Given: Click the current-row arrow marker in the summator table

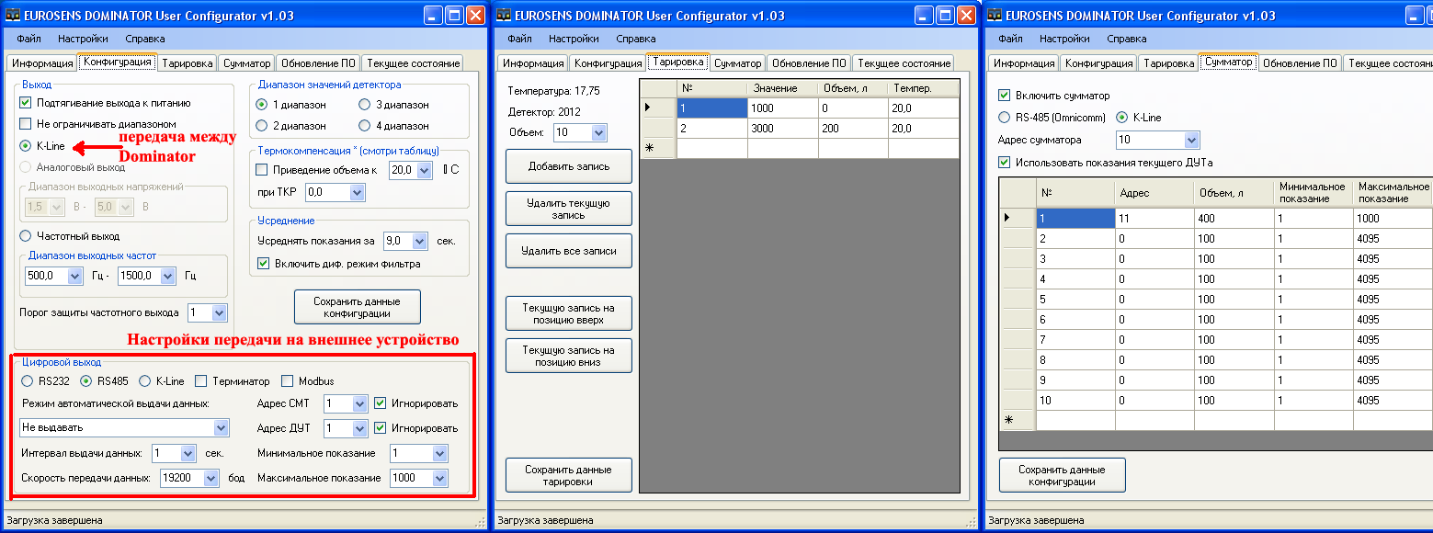Looking at the screenshot, I should (x=1007, y=218).
